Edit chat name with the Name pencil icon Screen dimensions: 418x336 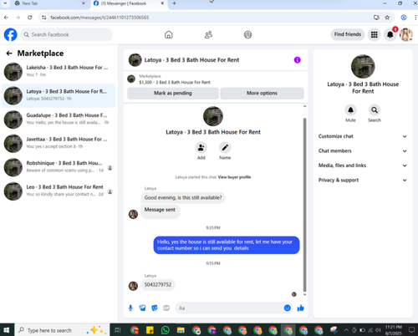tap(225, 148)
